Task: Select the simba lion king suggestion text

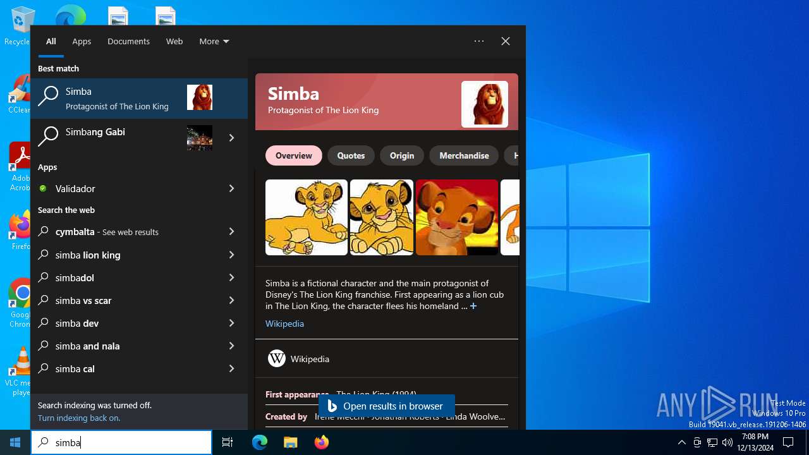Action: point(88,255)
